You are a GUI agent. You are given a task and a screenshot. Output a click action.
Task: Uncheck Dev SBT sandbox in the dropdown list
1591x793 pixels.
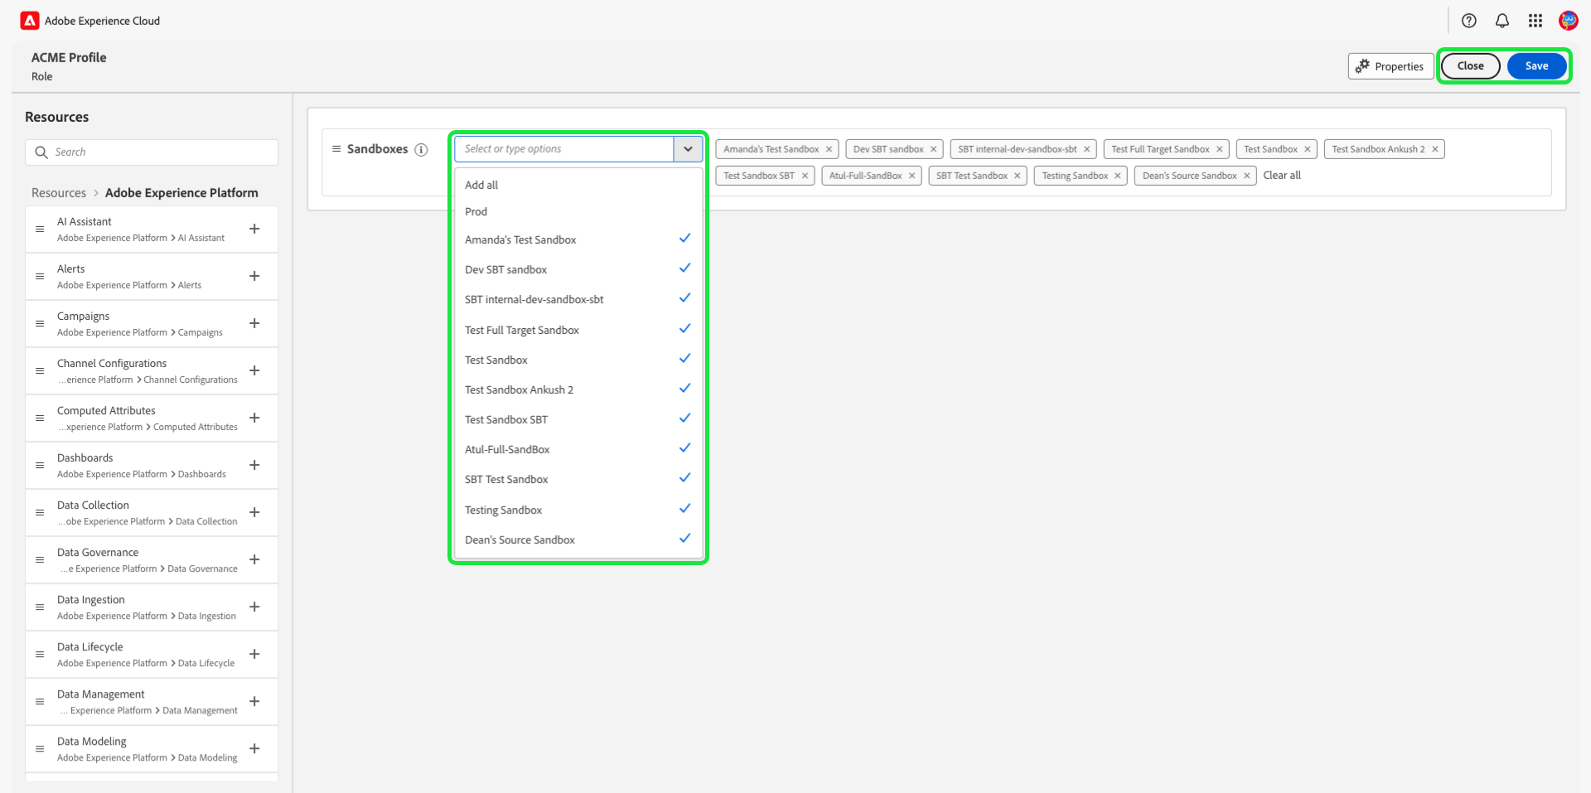point(578,269)
